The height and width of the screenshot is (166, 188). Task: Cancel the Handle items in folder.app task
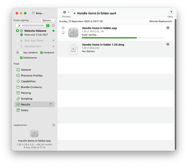coord(168,28)
